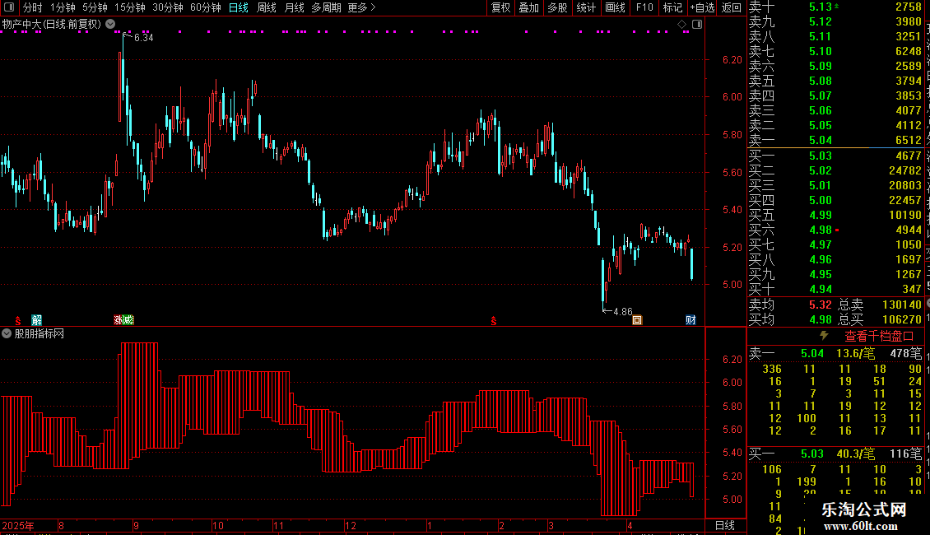
Task: Select the 买二 5.02 bid row
Action: (835, 170)
